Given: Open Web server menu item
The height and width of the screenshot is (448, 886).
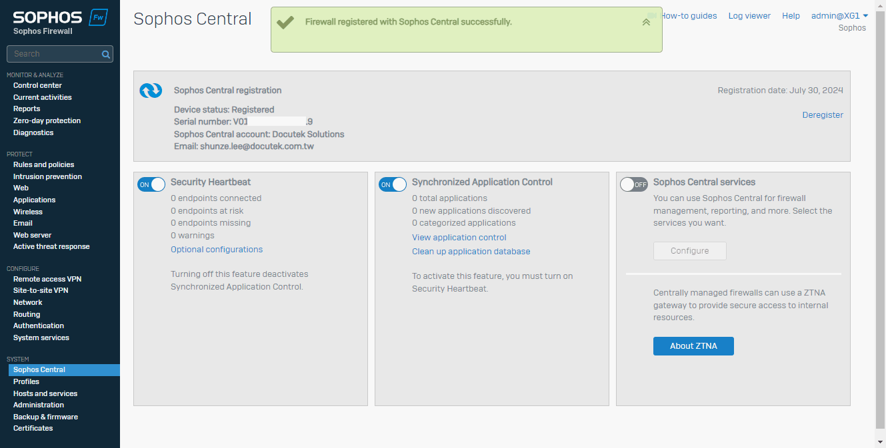Looking at the screenshot, I should coord(32,235).
